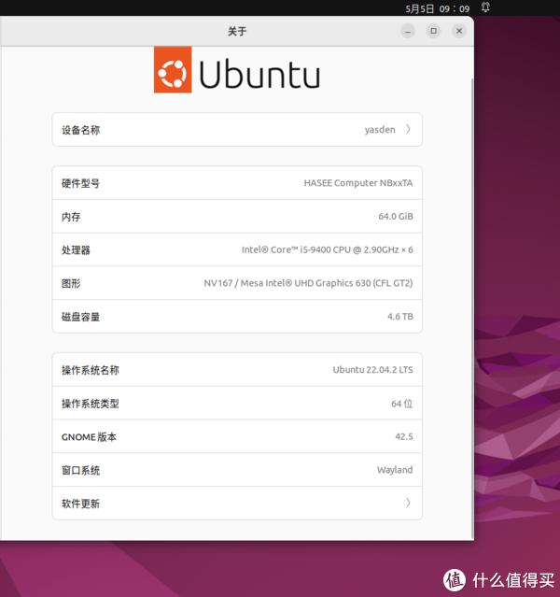Select the 42.5 GNOME version value

pos(404,436)
